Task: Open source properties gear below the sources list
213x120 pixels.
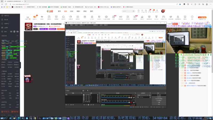Action: [x=88, y=105]
